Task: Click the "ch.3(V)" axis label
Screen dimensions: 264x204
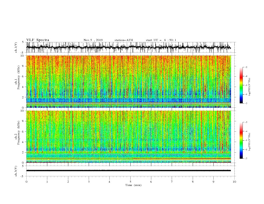Action: coord(16,171)
